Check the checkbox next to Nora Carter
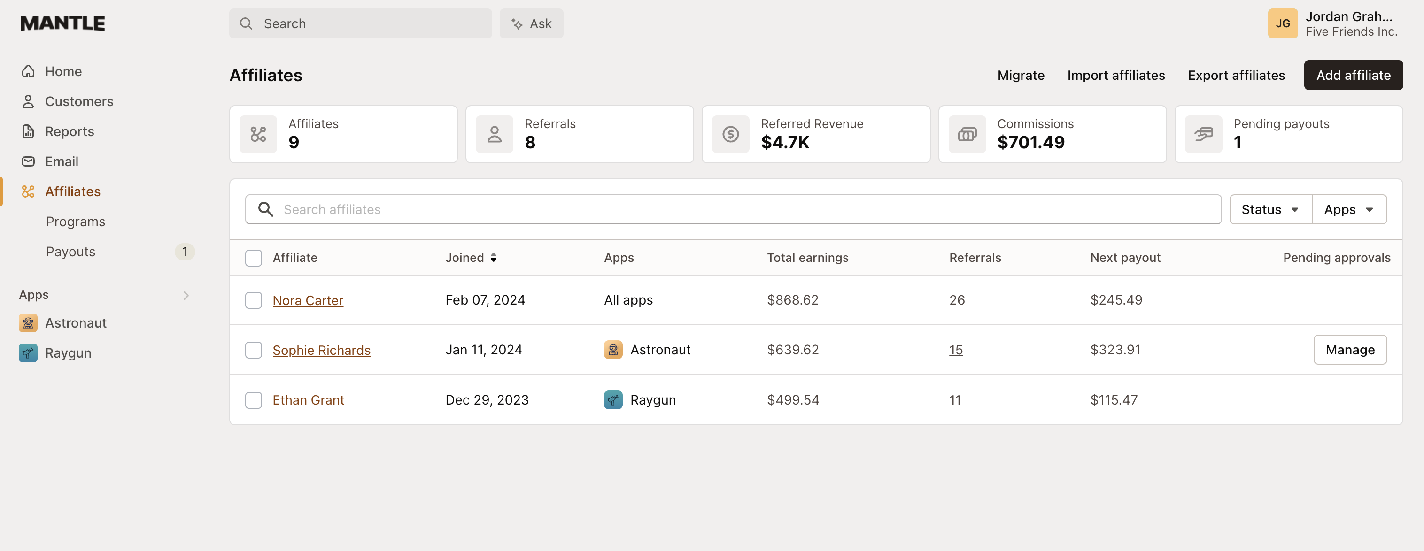 (x=253, y=300)
